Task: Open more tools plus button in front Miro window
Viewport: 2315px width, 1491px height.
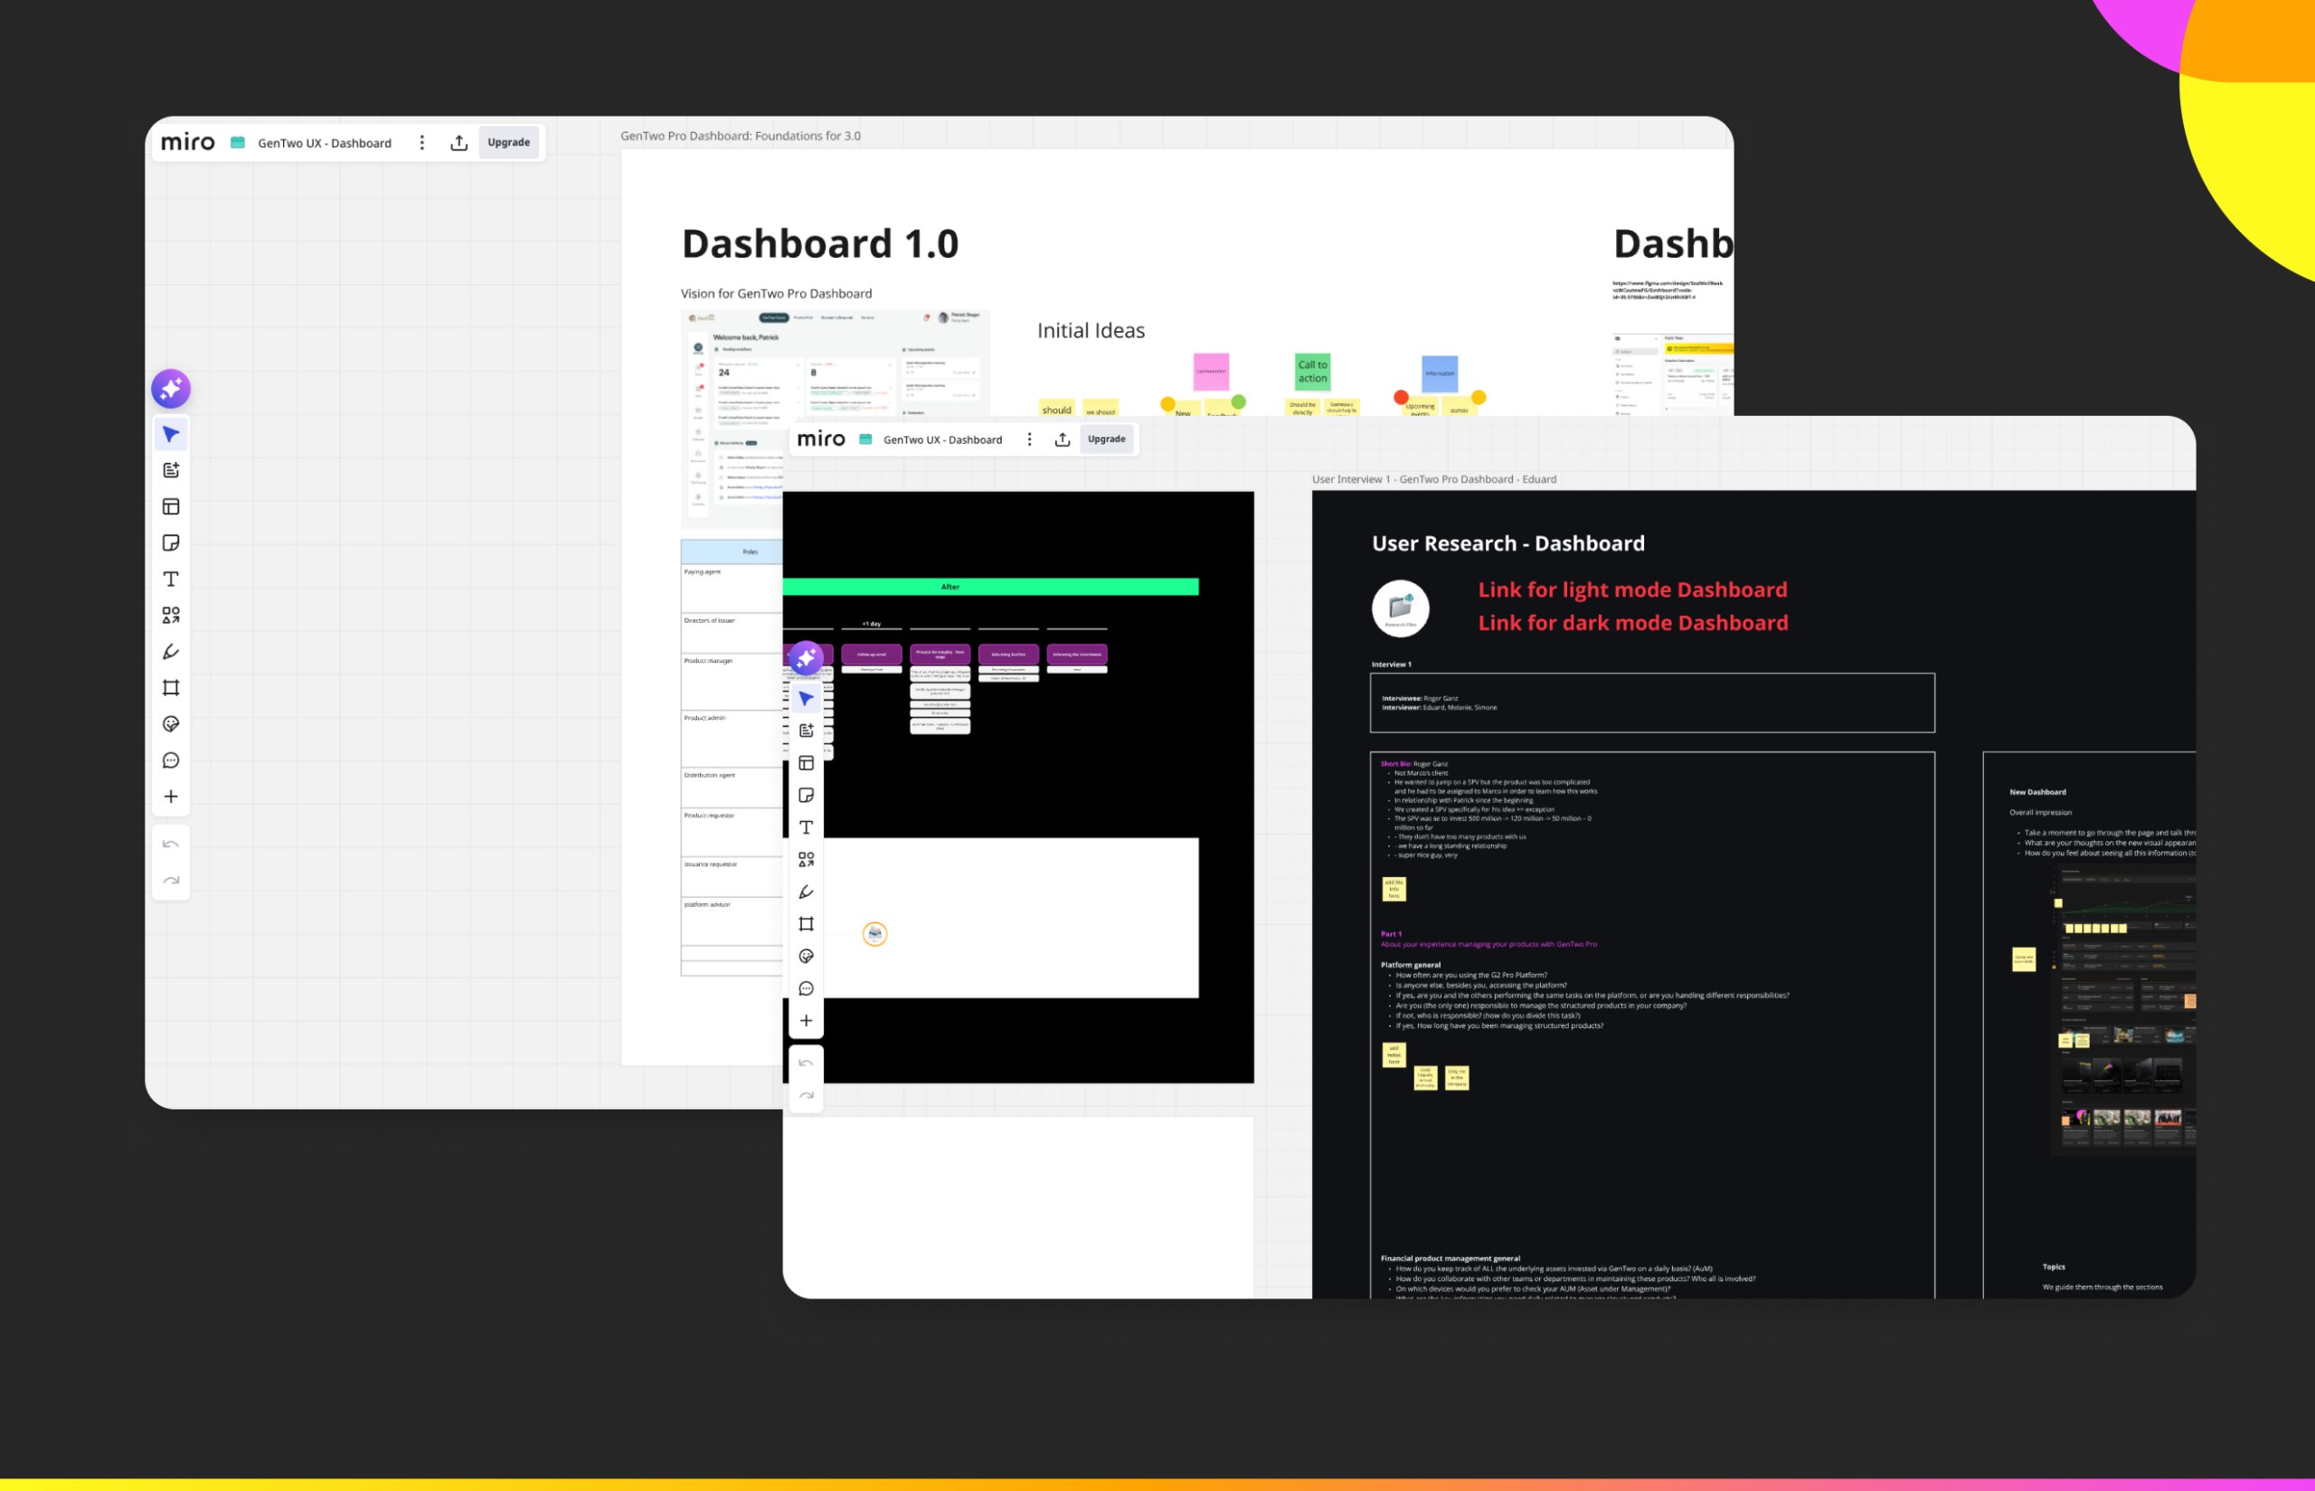Action: 806,1022
